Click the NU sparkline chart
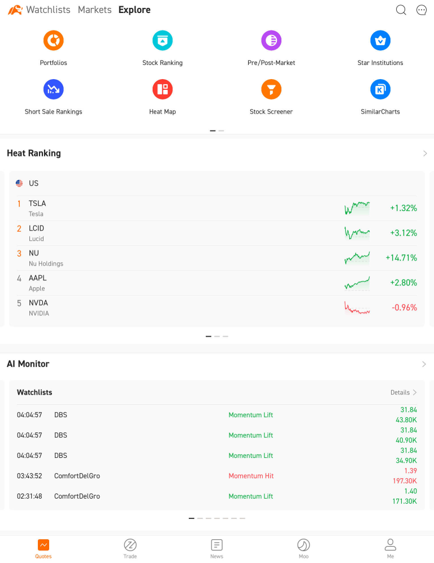Image resolution: width=434 pixels, height=563 pixels. pyautogui.click(x=357, y=258)
